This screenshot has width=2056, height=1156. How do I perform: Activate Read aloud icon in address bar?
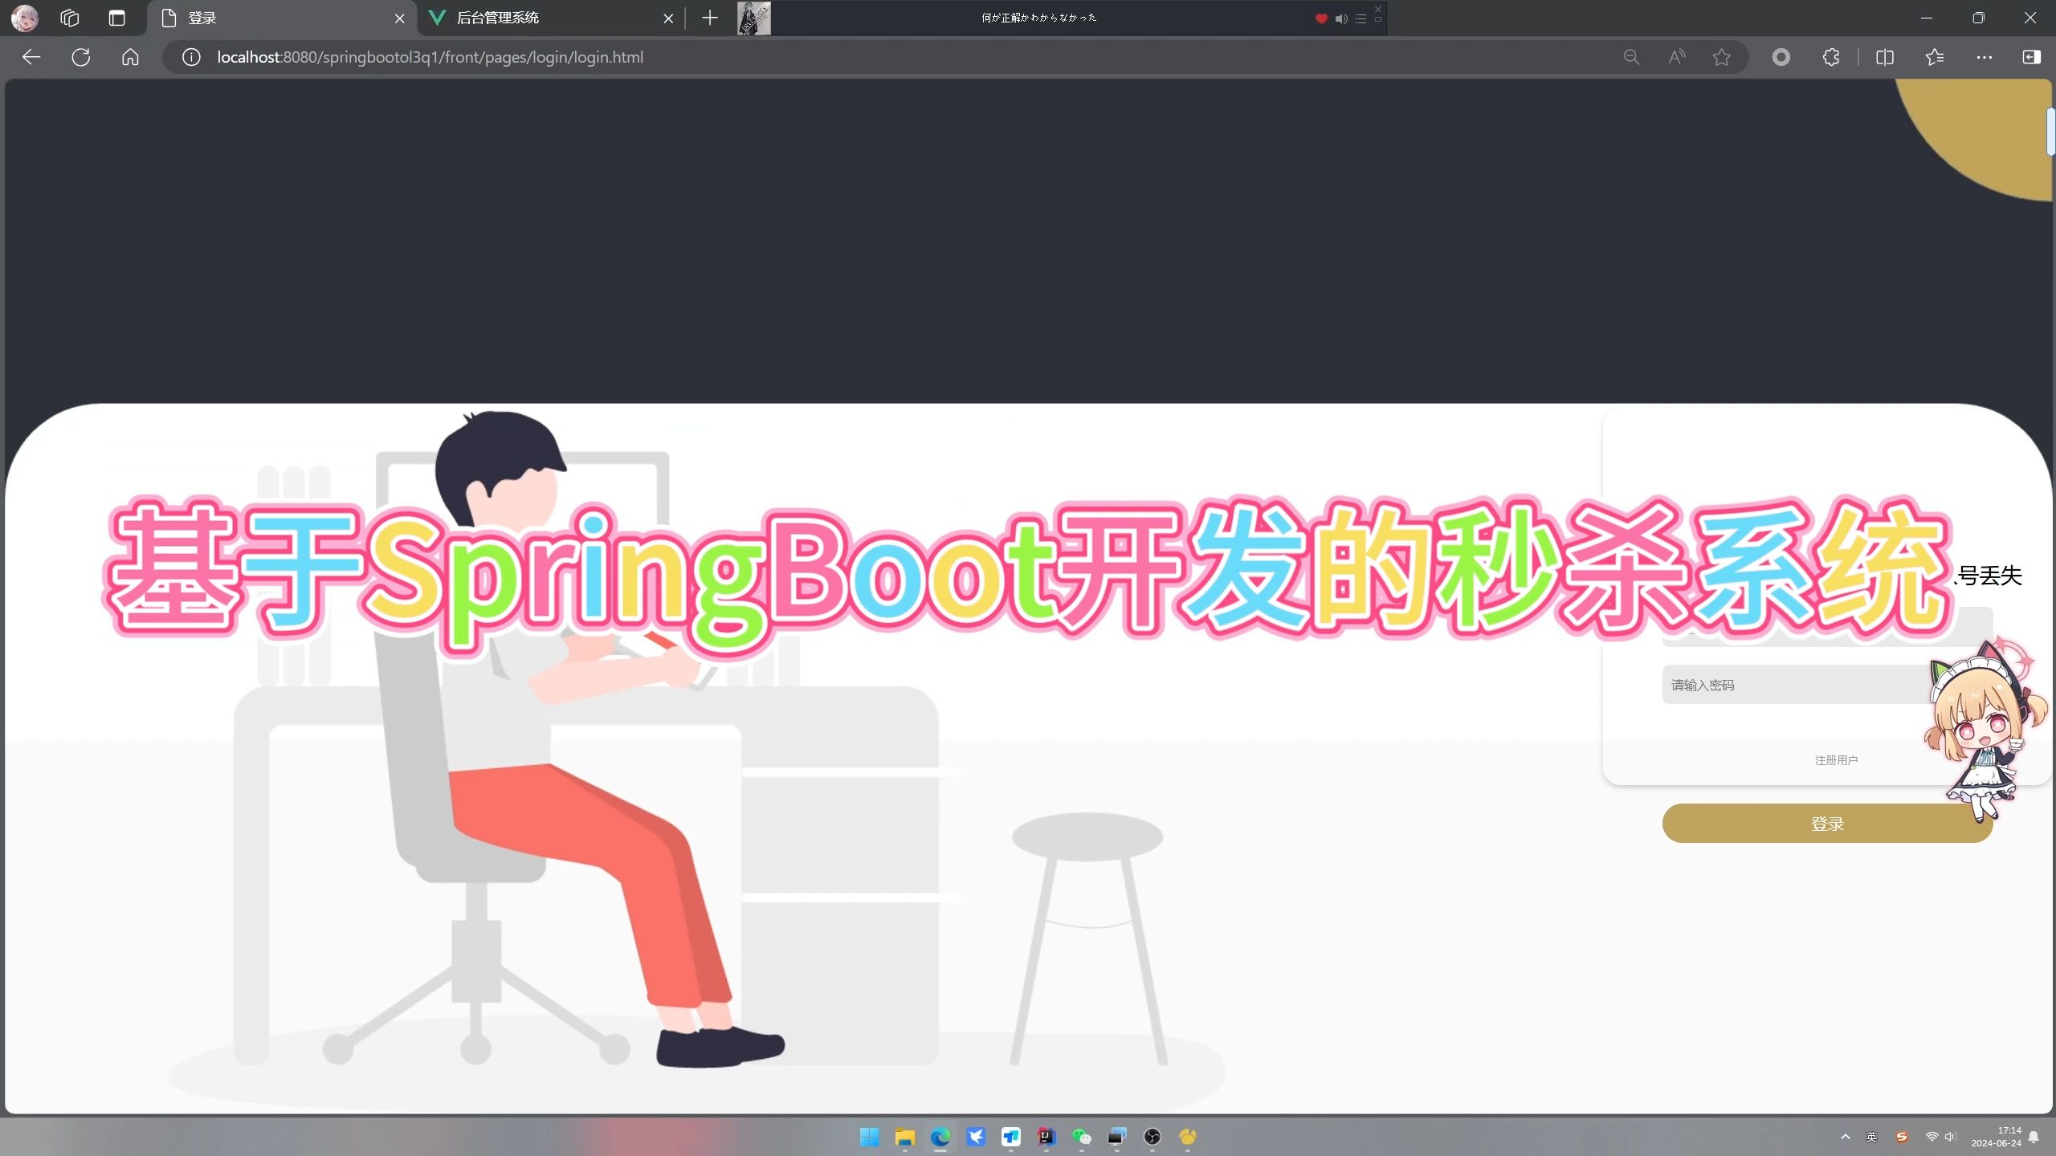(x=1677, y=57)
